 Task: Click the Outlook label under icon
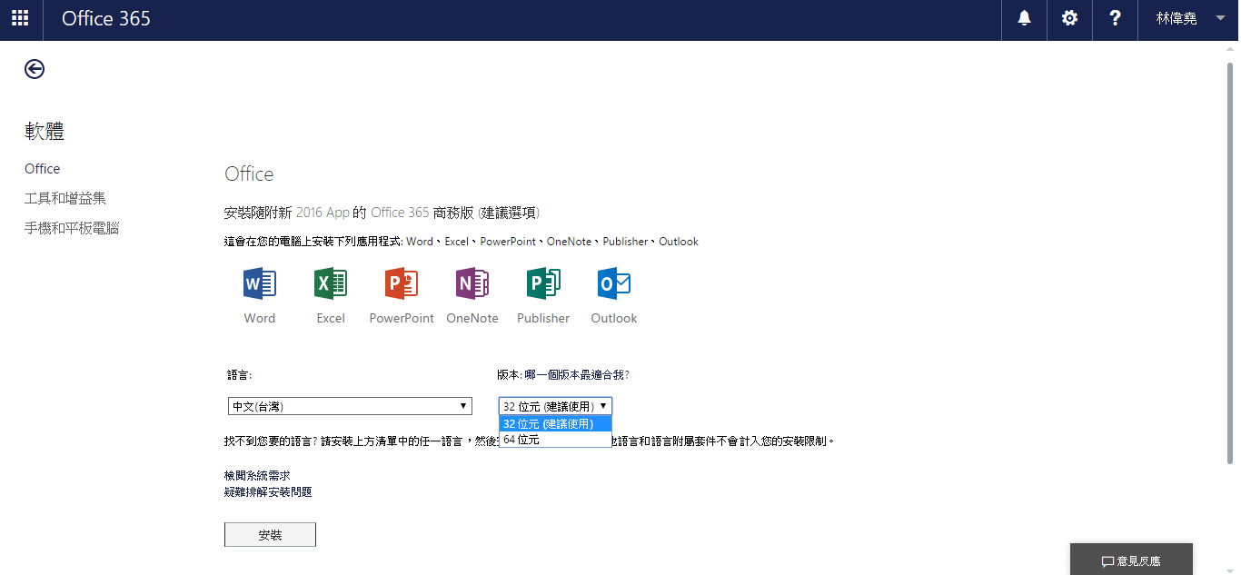pos(614,318)
